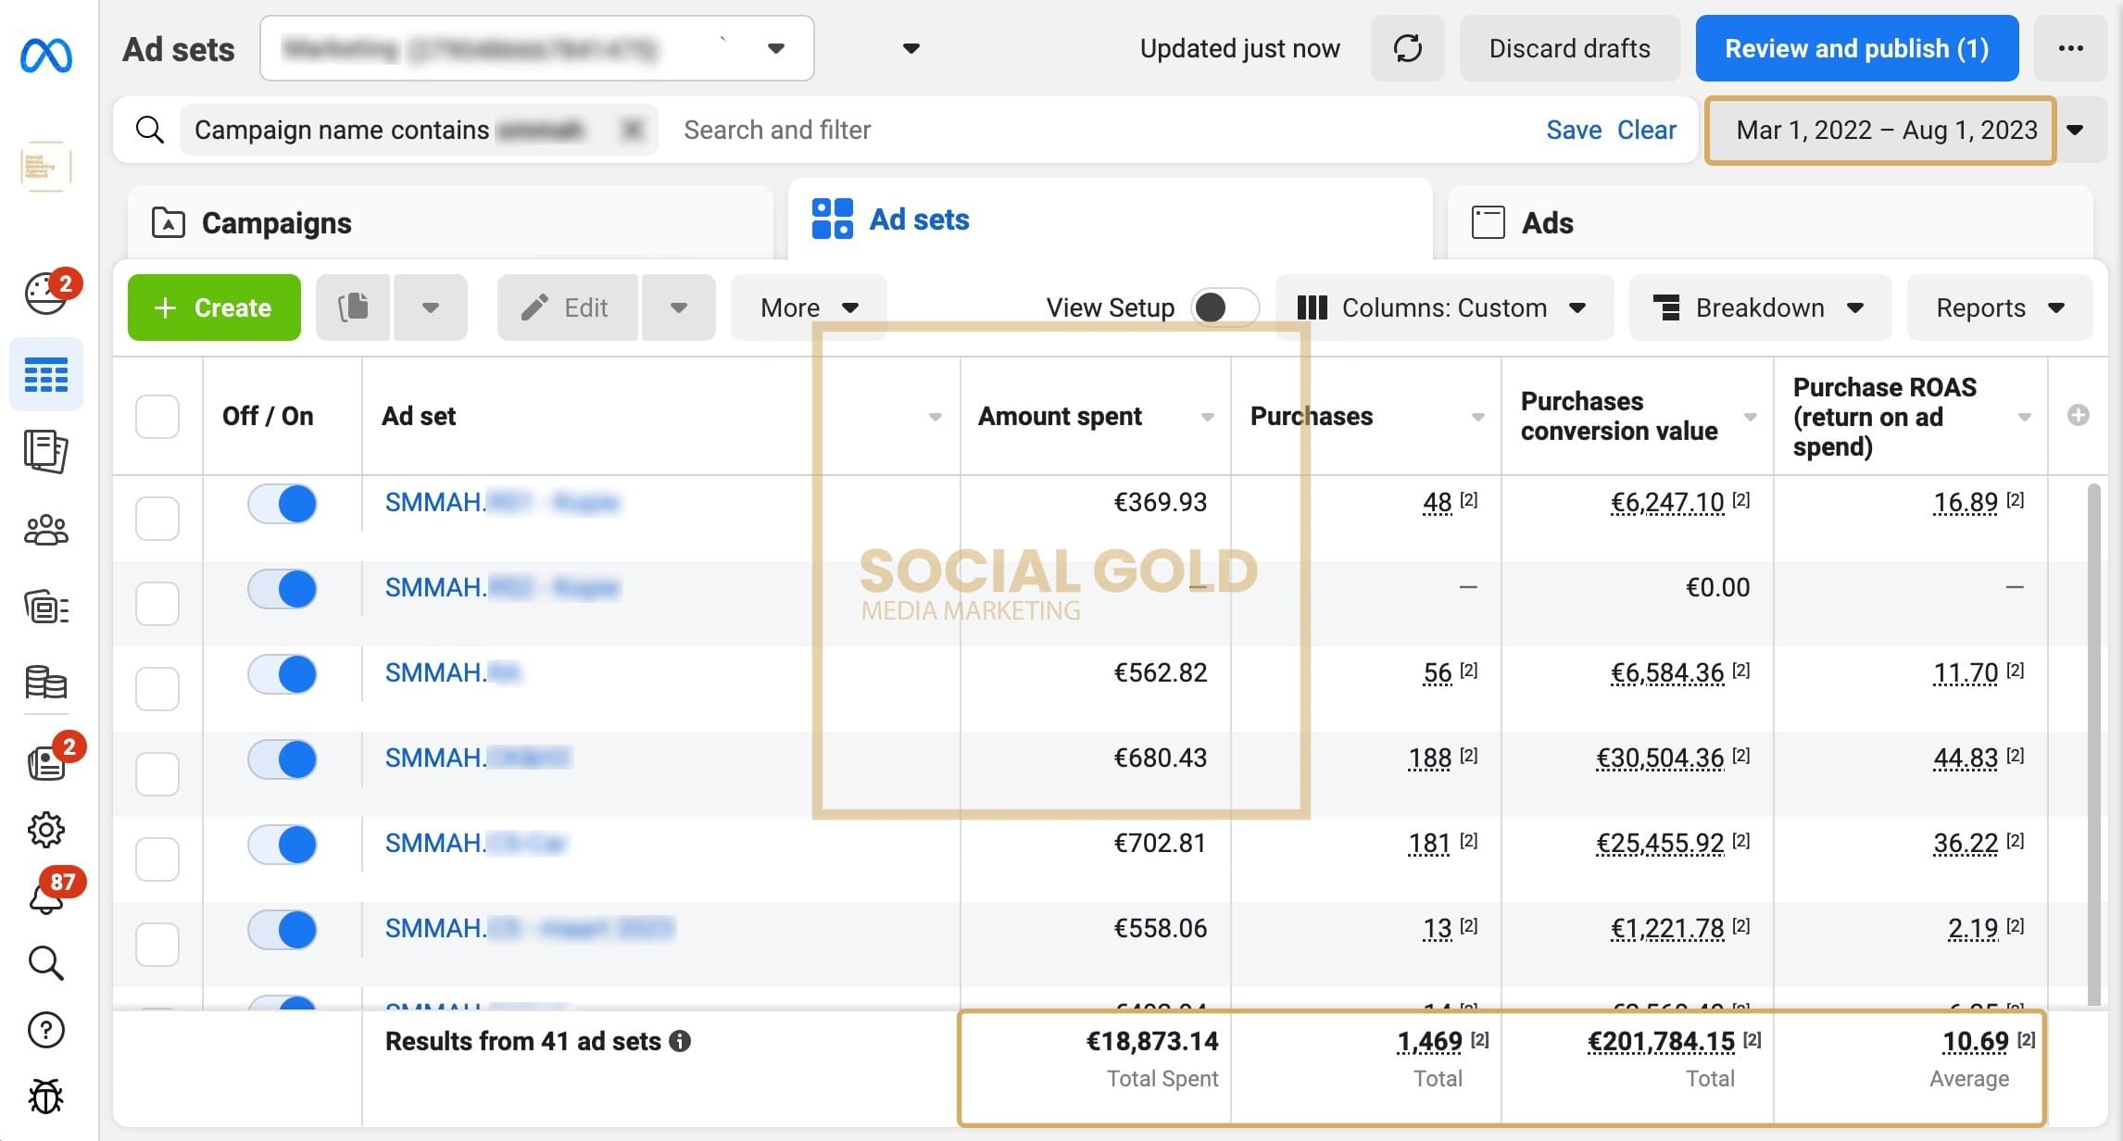The image size is (2123, 1141).
Task: Open Audiences people icon
Action: click(46, 530)
